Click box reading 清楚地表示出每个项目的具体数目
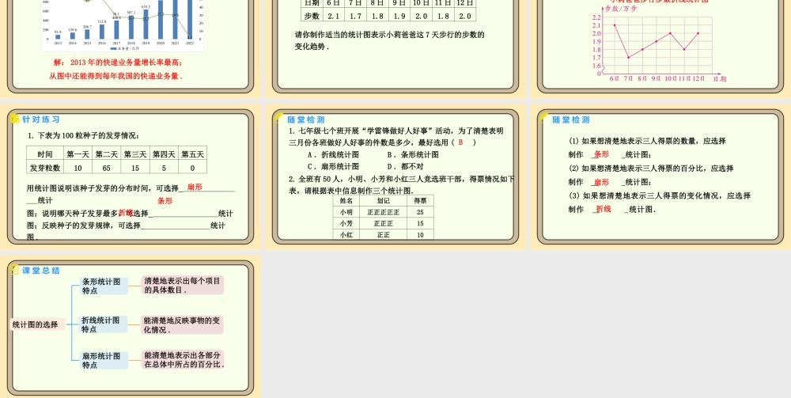 (x=183, y=285)
